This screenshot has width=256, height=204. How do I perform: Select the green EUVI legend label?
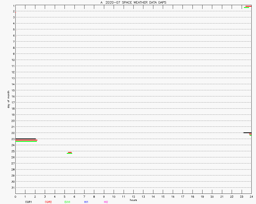pyautogui.click(x=67, y=202)
